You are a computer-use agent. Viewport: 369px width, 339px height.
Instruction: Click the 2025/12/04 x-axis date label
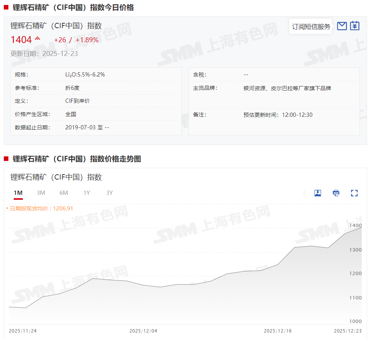pos(143,331)
